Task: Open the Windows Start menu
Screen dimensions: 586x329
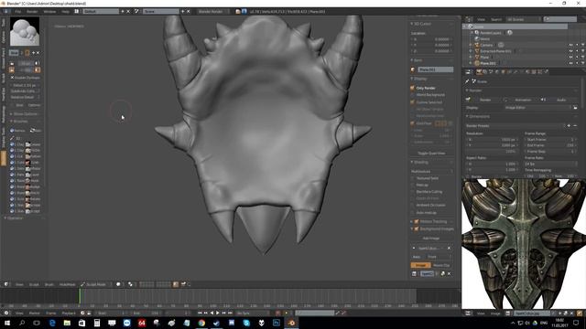Action: [x=7, y=323]
